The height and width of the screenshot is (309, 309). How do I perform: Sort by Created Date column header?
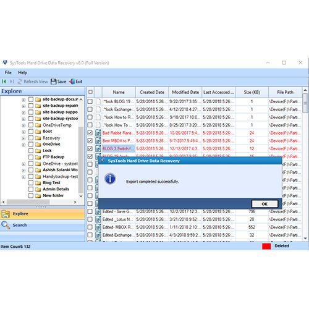pos(152,92)
